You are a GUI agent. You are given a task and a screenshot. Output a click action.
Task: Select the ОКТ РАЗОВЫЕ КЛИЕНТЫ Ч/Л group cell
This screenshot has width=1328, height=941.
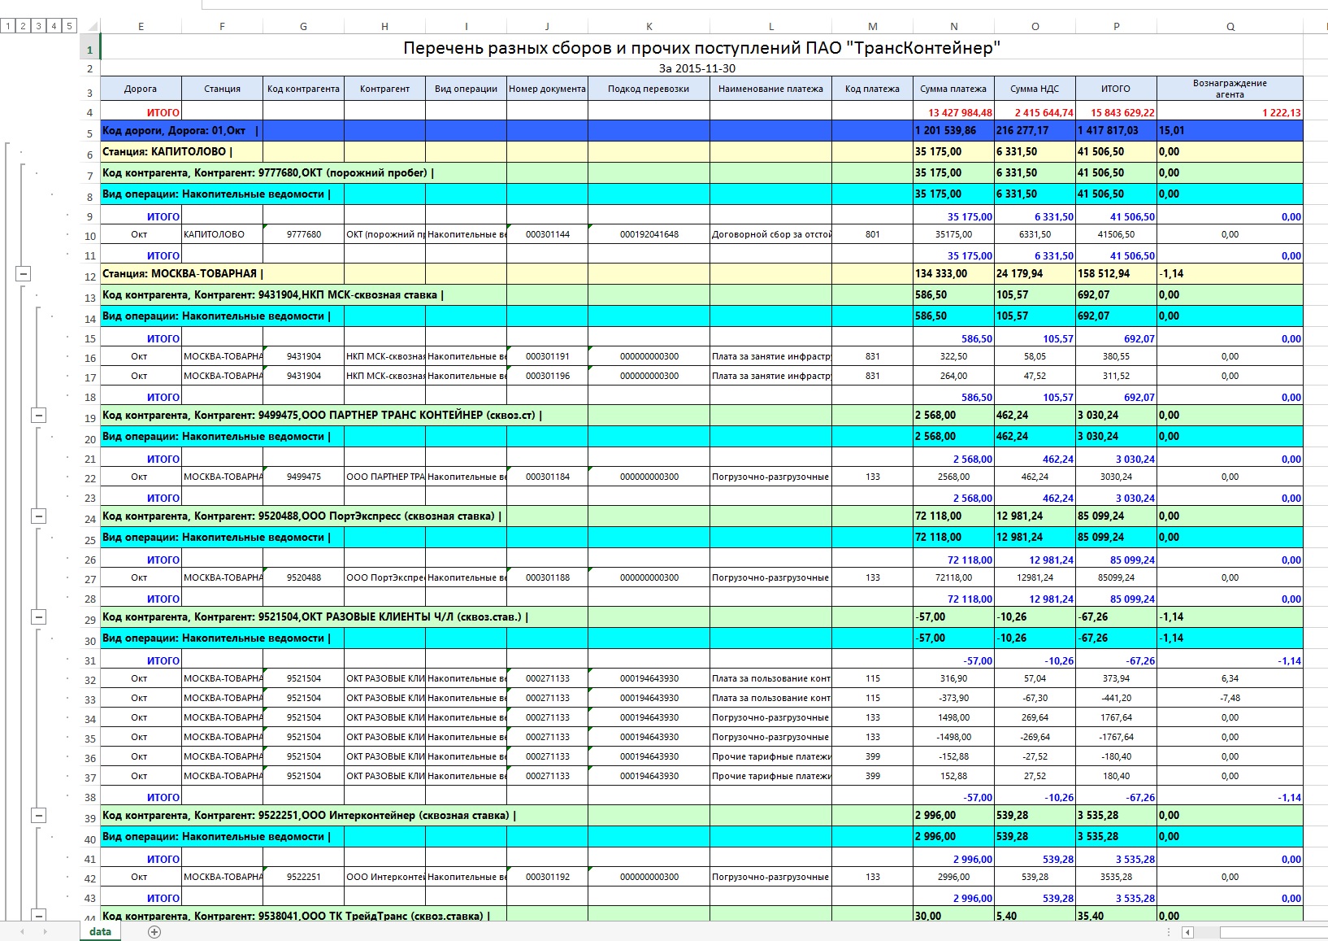click(x=315, y=617)
